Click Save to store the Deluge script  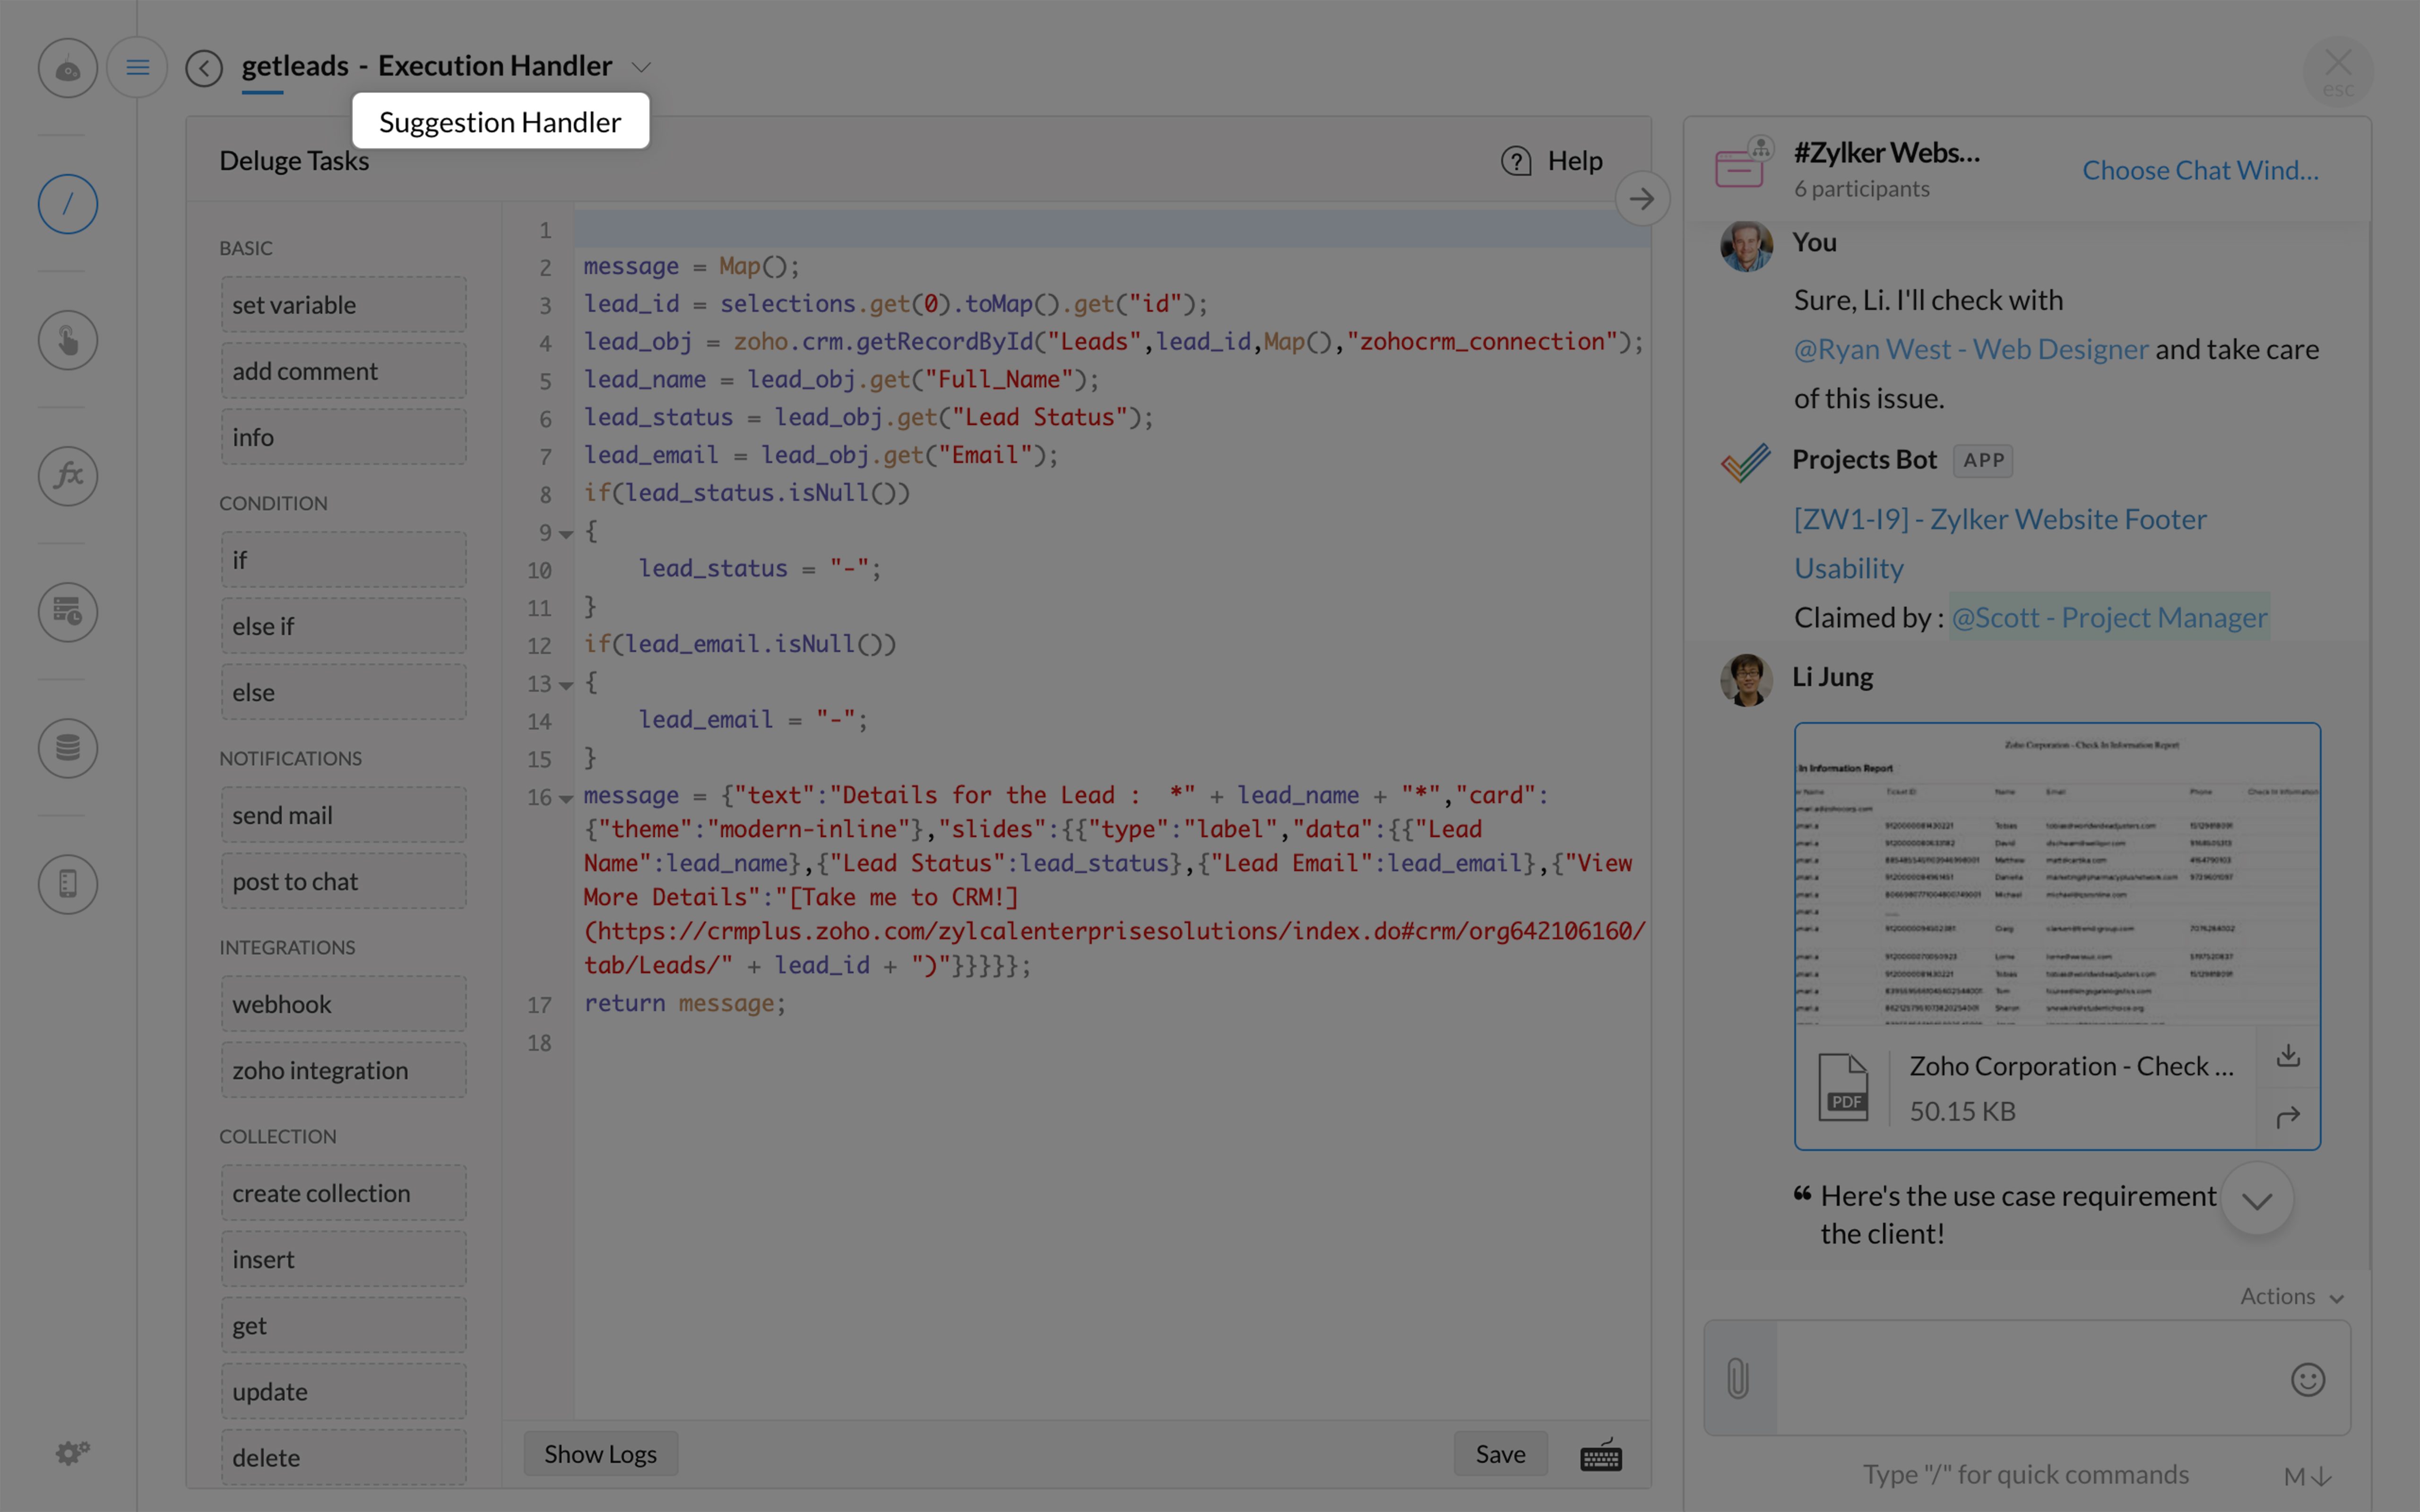(x=1500, y=1453)
